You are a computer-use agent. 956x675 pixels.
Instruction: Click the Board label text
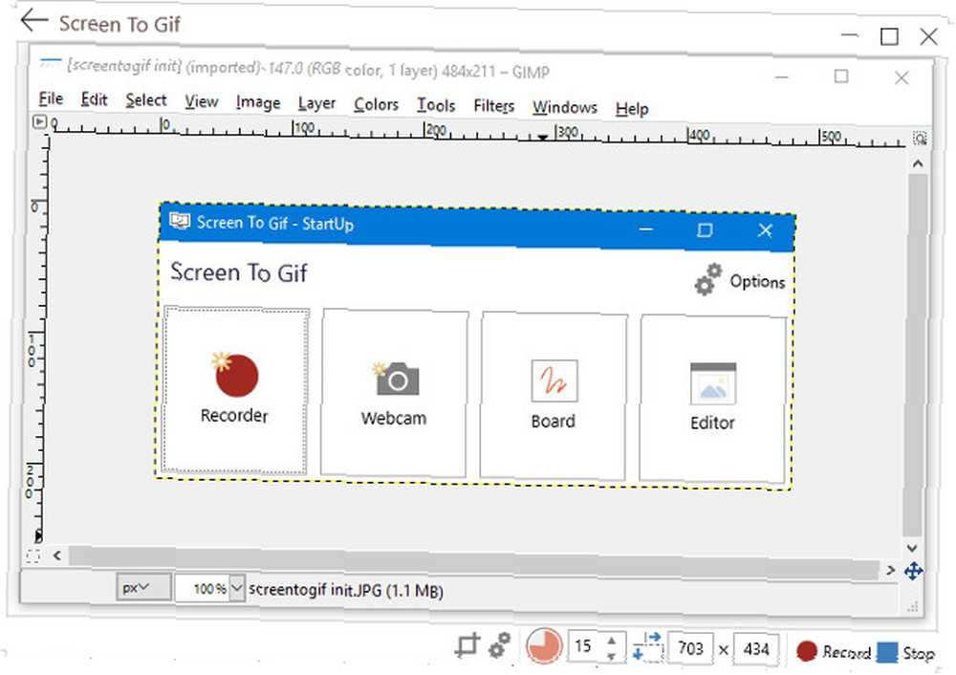[x=553, y=421]
